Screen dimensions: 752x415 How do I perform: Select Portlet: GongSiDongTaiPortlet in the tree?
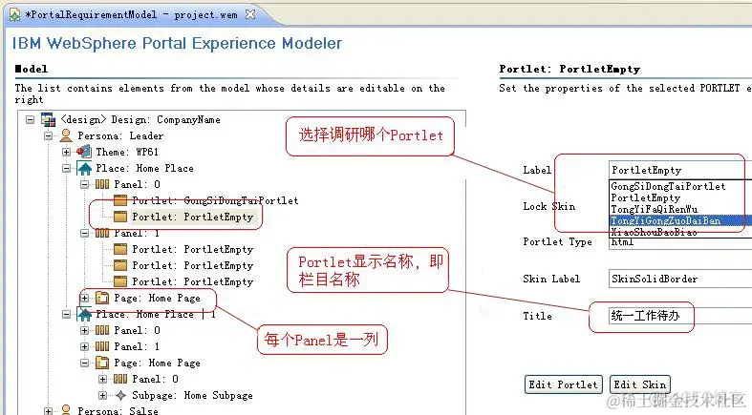point(215,201)
